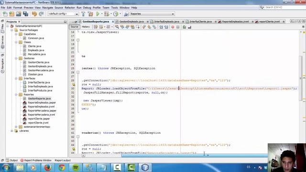306x172 pixels.
Task: Collapse the Interfaces package node
Action: coord(16,78)
